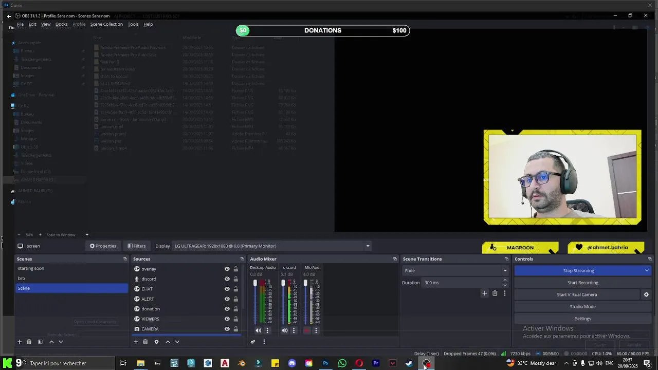Adjust the Mic/Aux volume fader
Screen dimensions: 658x370
pyautogui.click(x=305, y=284)
